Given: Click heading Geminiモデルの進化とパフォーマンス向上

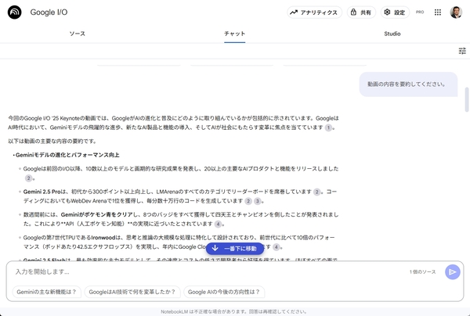Looking at the screenshot, I should coord(67,155).
